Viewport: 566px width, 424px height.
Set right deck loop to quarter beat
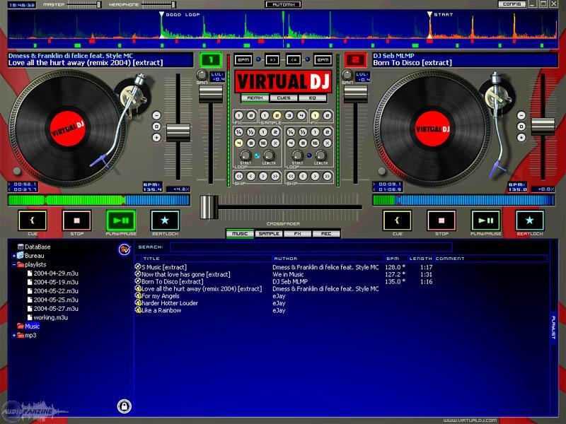(291, 132)
